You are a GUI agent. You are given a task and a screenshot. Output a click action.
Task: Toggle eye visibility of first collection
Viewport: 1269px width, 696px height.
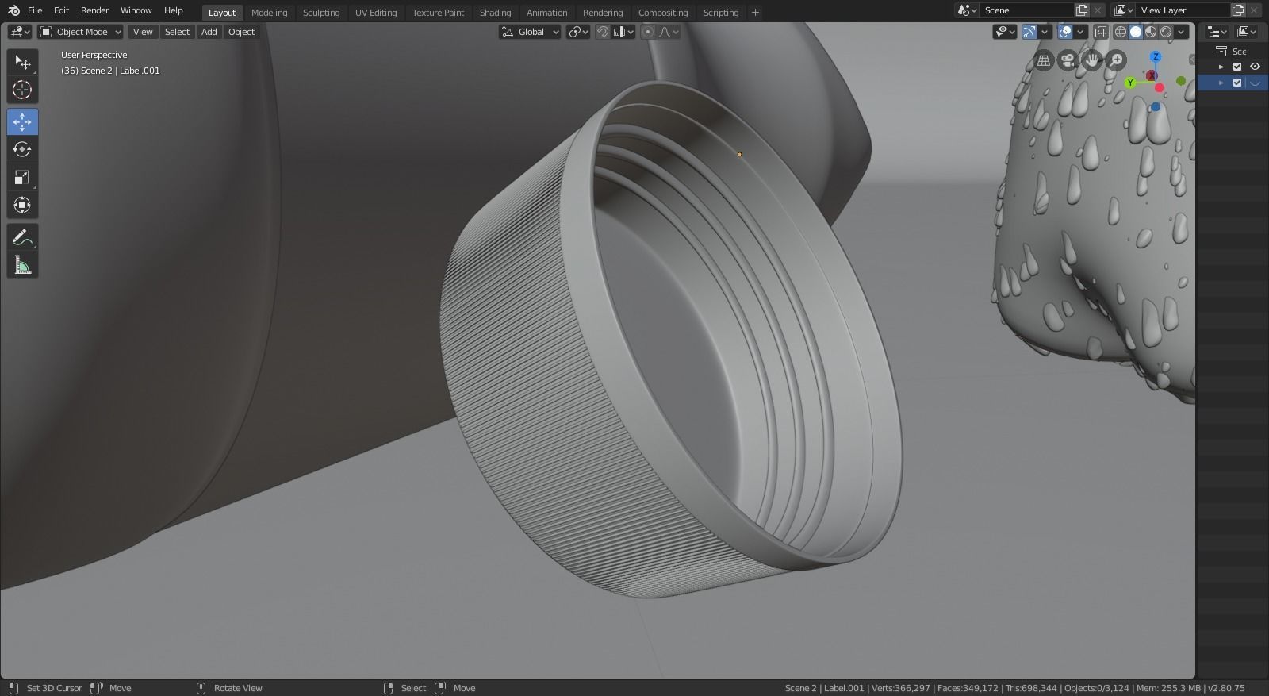(1255, 67)
